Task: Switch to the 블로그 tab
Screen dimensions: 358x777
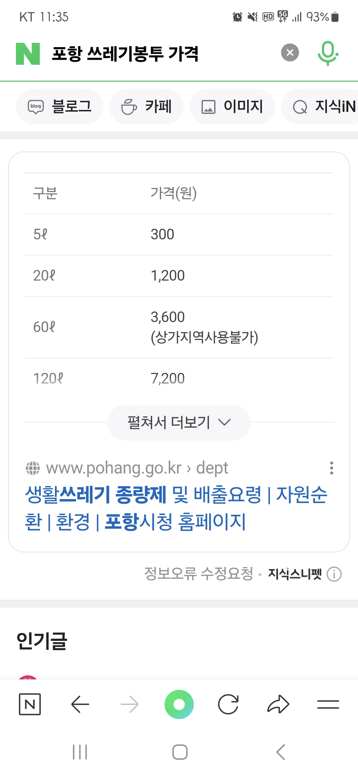Action: [60, 107]
